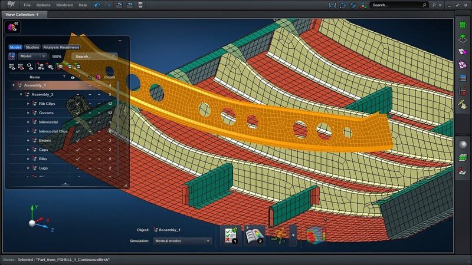This screenshot has height=265, width=472.
Task: Click the Count column header
Action: 110,77
